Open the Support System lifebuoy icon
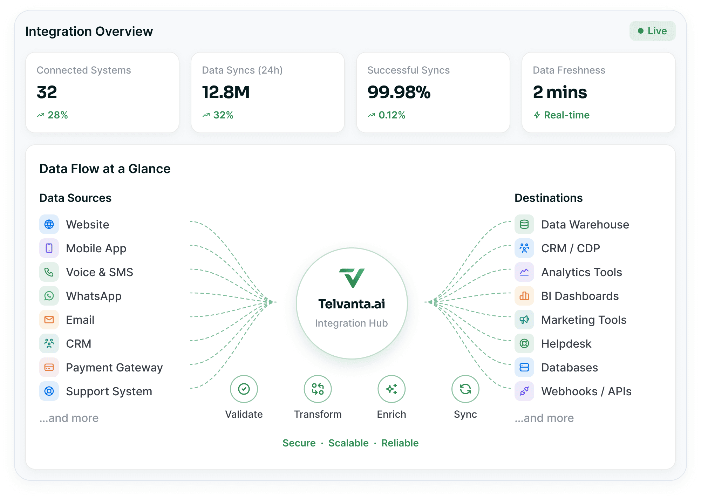 pos(49,391)
